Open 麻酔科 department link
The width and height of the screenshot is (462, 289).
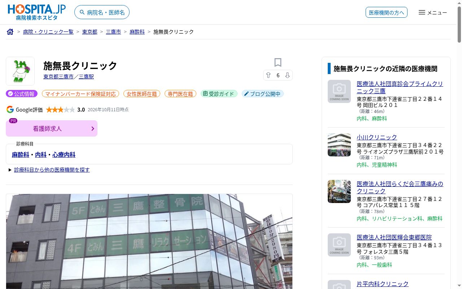[x=21, y=155]
